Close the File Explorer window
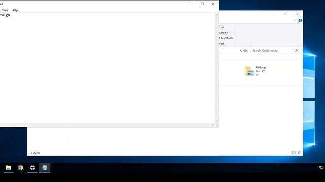This screenshot has width=325, height=182. (x=297, y=14)
